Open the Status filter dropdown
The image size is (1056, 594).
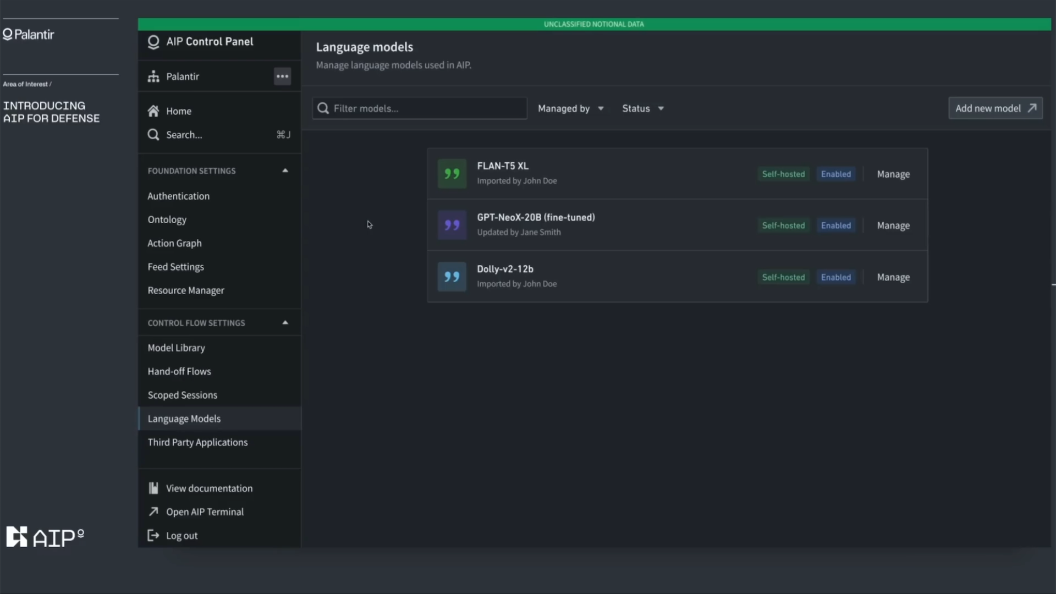tap(642, 108)
